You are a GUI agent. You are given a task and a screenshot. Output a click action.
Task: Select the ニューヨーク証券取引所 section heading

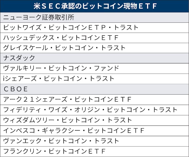[39, 17]
